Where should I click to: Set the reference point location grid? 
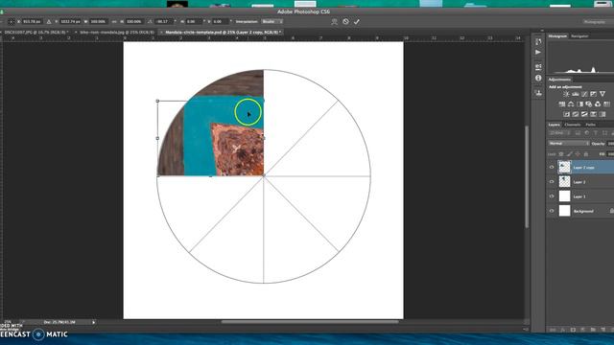coord(12,21)
